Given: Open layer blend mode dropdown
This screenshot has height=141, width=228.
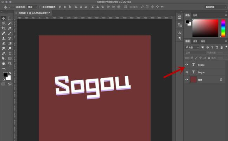Looking at the screenshot, I should pos(195,53).
